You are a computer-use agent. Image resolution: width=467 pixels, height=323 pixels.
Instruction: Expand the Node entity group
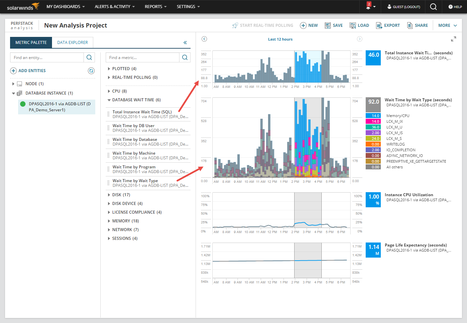click(x=13, y=84)
